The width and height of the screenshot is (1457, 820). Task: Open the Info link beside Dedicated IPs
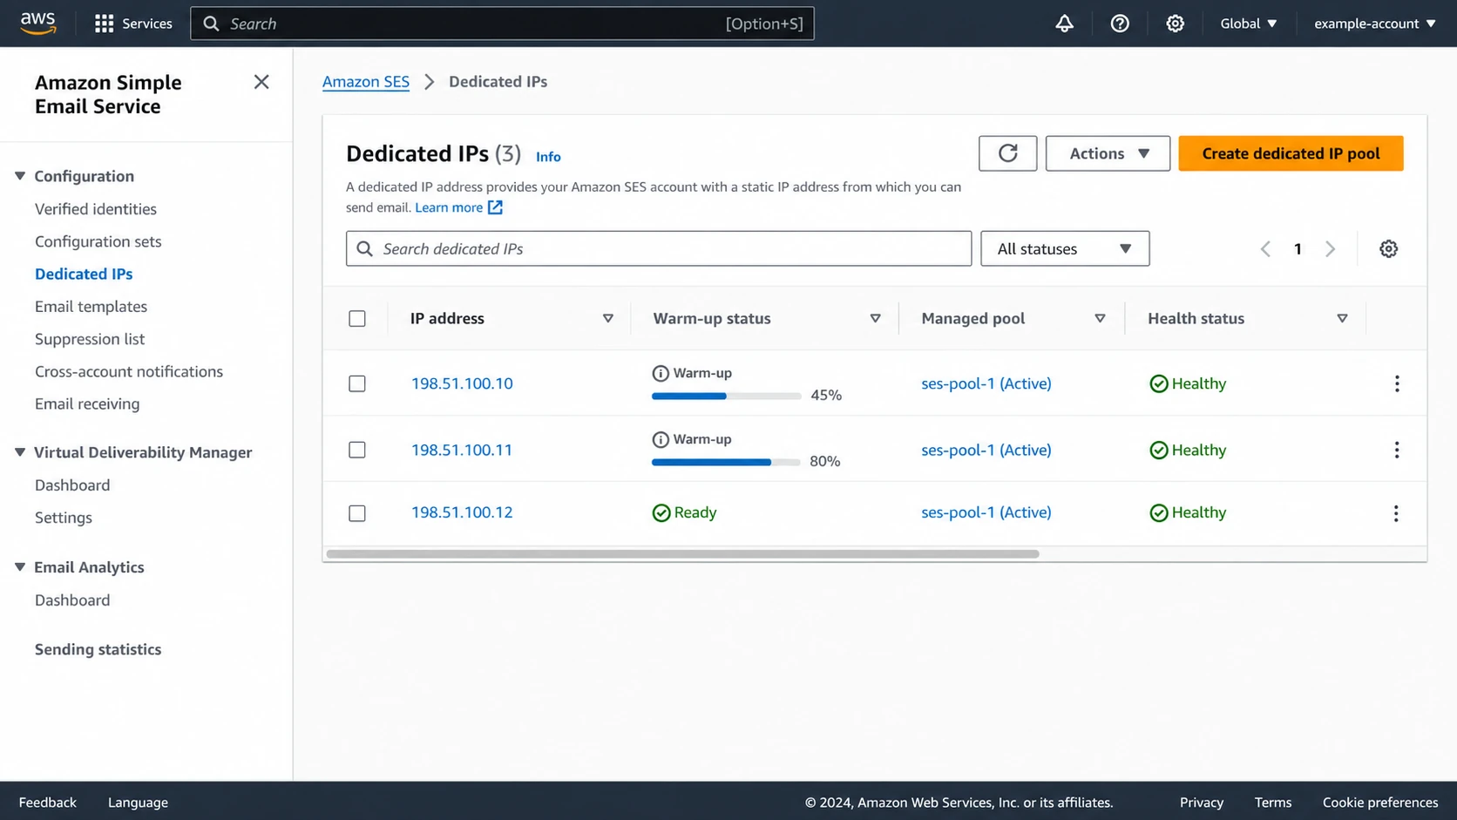(548, 157)
